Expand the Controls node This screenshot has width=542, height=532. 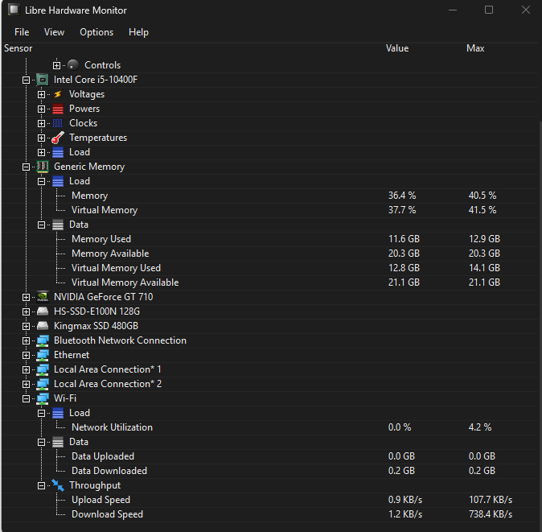[x=56, y=65]
